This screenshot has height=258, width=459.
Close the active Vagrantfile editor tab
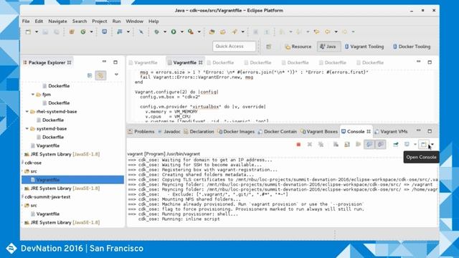coord(201,62)
